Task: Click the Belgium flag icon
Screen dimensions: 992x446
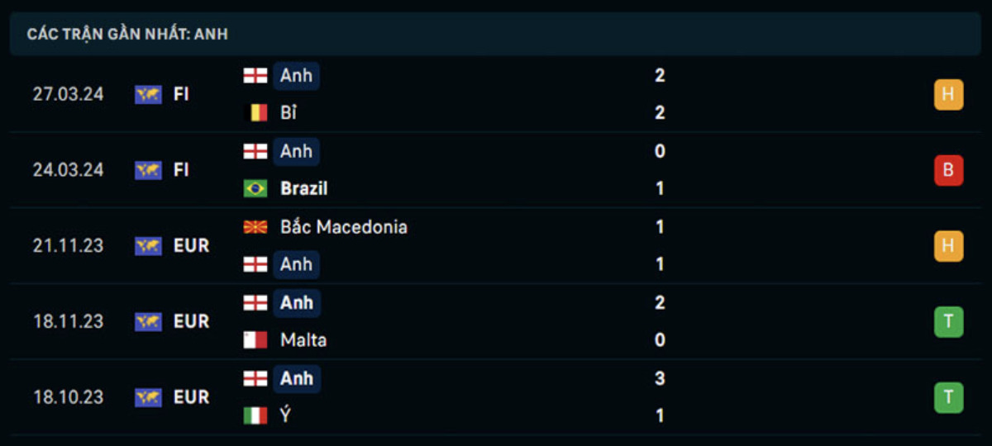Action: tap(259, 113)
